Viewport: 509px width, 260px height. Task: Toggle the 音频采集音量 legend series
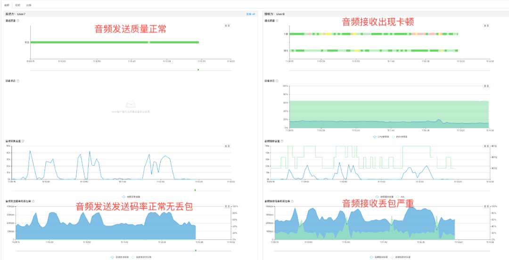[x=131, y=197]
